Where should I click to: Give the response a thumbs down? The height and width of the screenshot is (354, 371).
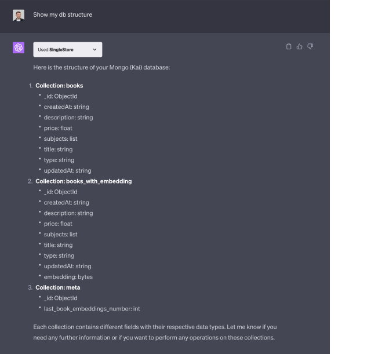(310, 46)
